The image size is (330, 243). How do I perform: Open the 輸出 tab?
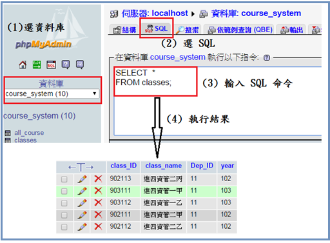click(292, 30)
